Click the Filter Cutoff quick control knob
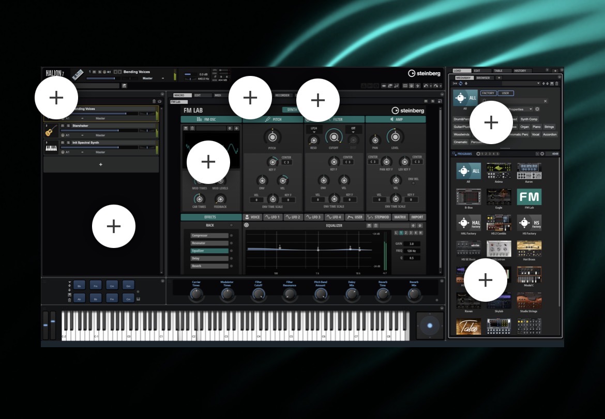Image resolution: width=605 pixels, height=419 pixels. click(258, 294)
